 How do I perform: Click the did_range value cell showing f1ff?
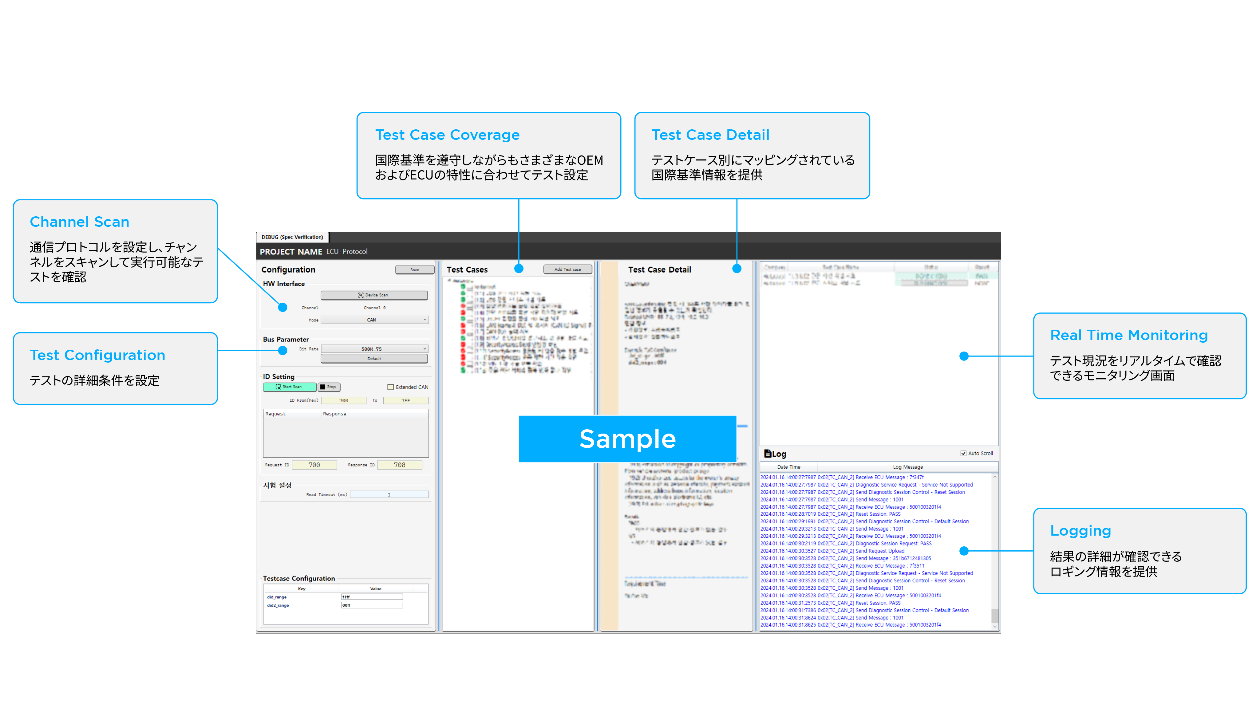(x=372, y=596)
